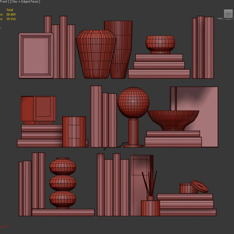Viewport: 234px width, 234px height.
Task: Open the Front viewport label menu
Action: [4, 1]
